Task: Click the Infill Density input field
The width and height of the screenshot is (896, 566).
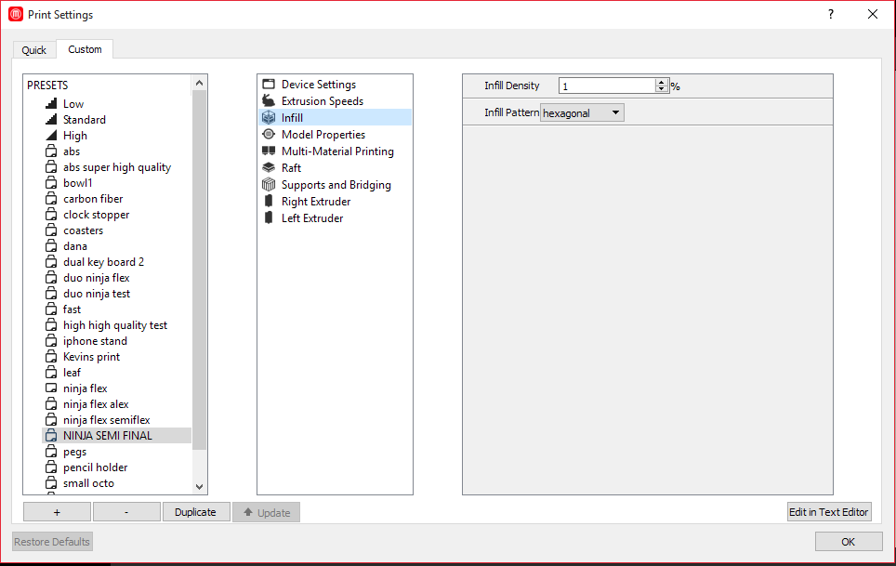Action: pyautogui.click(x=607, y=86)
